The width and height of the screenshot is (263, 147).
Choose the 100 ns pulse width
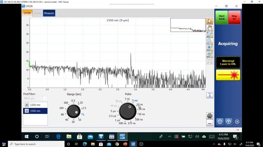pyautogui.click(x=139, y=120)
